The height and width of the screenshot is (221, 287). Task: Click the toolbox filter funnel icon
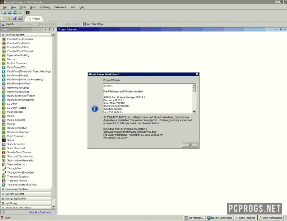click(x=3, y=212)
